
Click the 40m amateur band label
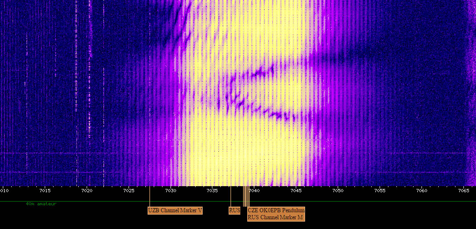pyautogui.click(x=41, y=204)
